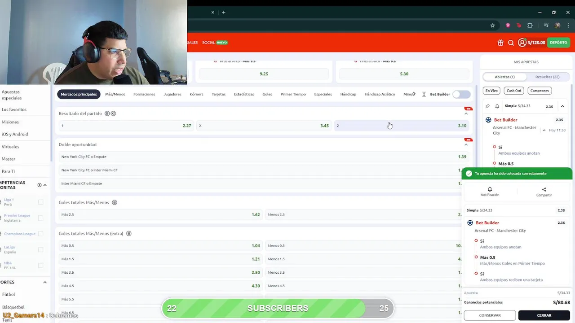The height and width of the screenshot is (323, 575).
Task: Select the Mercados principales tab
Action: 79,94
